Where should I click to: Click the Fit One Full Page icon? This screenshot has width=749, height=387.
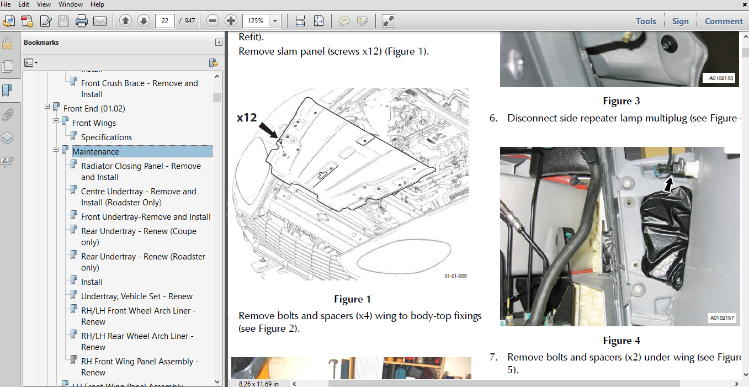[318, 20]
